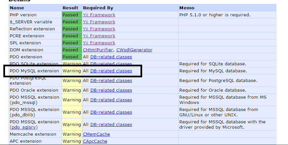
Task: Select the PDO extension name cell
Action: click(x=35, y=57)
